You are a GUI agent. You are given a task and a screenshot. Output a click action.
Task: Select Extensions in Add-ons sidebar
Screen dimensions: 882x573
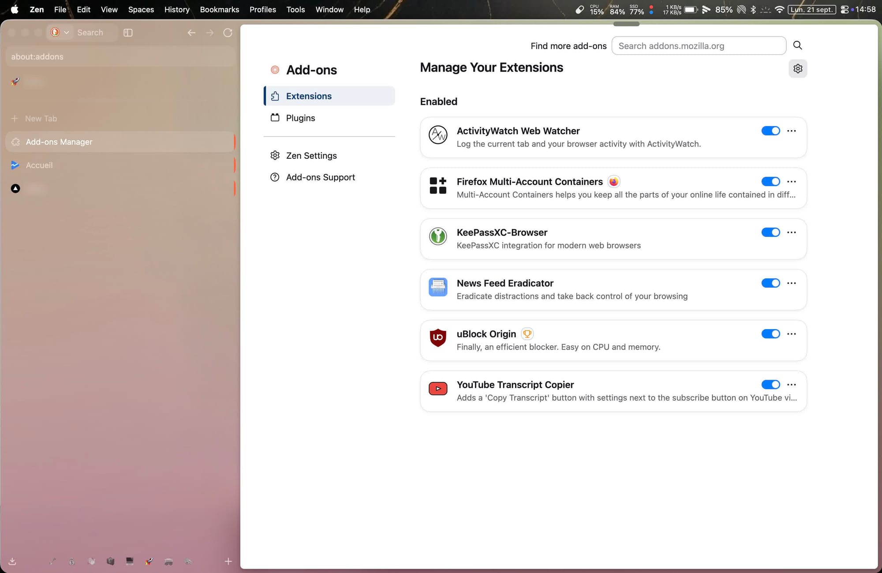(x=329, y=96)
